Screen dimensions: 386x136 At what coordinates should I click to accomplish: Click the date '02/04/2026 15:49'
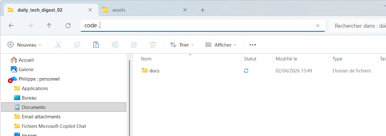coord(294,71)
